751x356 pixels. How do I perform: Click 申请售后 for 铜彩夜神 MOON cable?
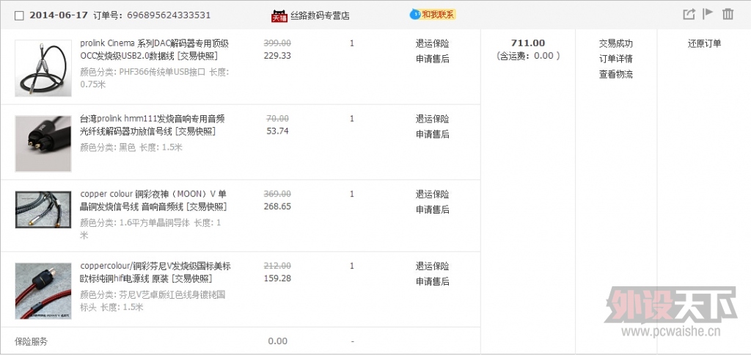(x=433, y=209)
